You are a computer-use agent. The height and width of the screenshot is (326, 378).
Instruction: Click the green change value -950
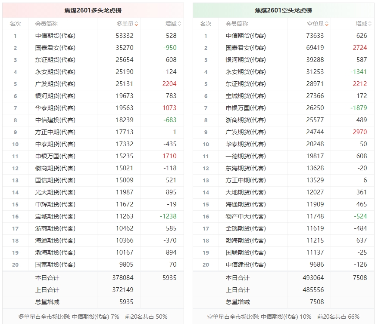[x=170, y=48]
